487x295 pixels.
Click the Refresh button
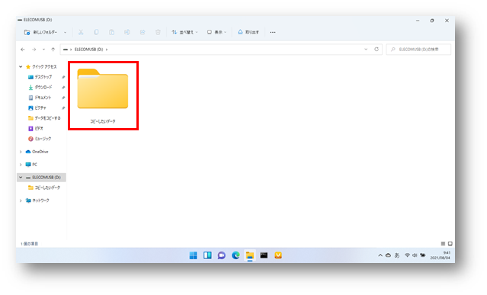pyautogui.click(x=376, y=50)
